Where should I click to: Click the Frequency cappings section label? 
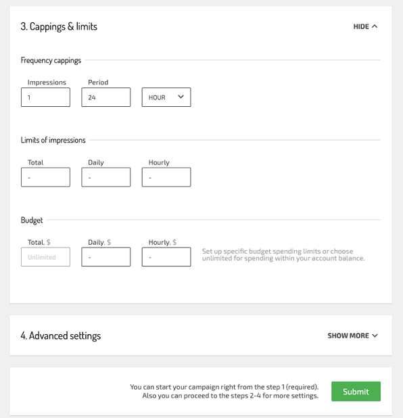(x=51, y=60)
